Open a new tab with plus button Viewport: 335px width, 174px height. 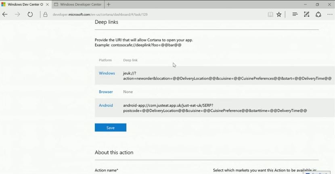tap(109, 4)
